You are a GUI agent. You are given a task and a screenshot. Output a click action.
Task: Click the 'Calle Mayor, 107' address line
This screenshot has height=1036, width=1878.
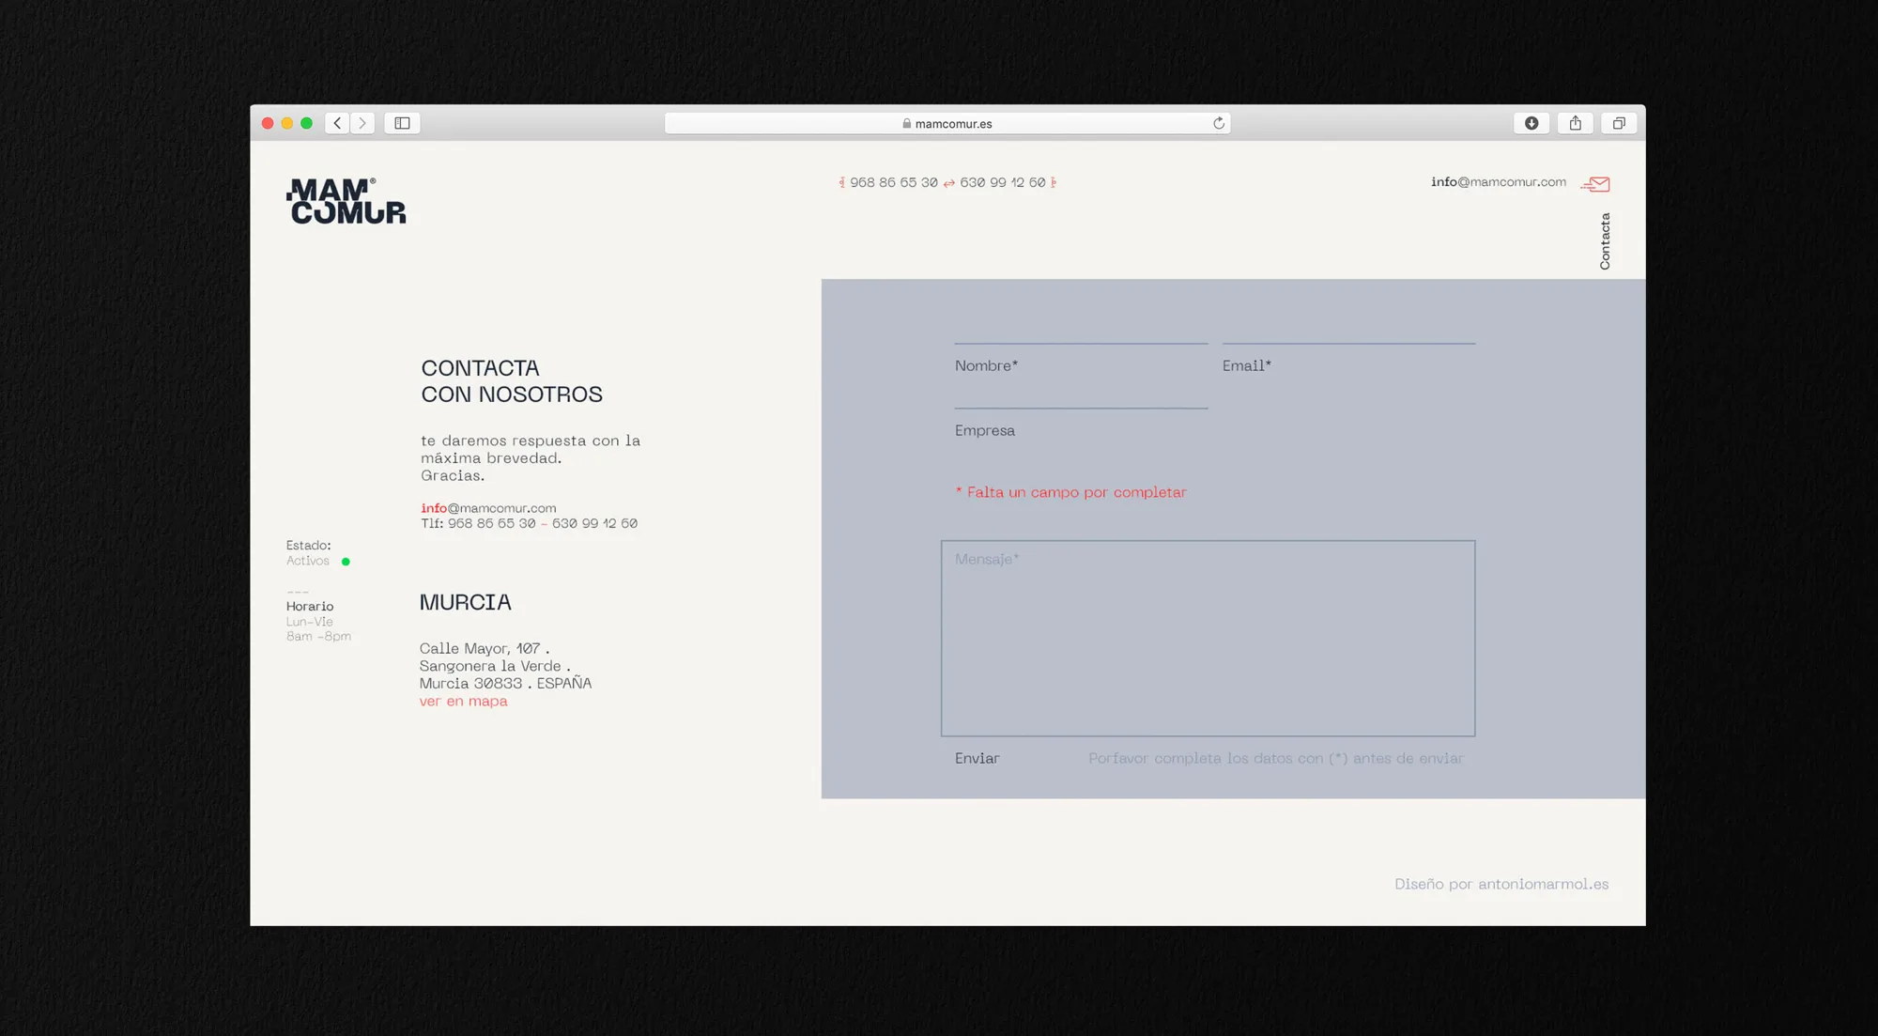click(x=485, y=648)
